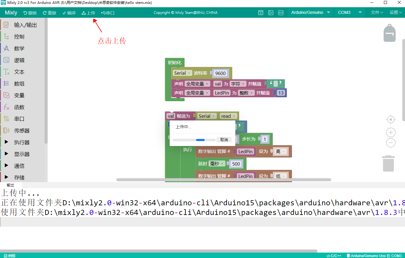The height and width of the screenshot is (258, 405).
Task: Open the 串口 serial monitor tool
Action: 108,13
